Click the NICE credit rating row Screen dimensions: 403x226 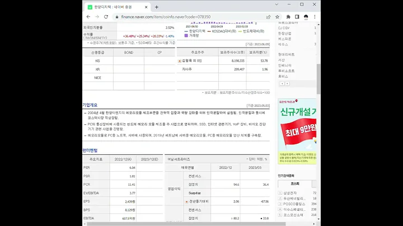[129, 78]
